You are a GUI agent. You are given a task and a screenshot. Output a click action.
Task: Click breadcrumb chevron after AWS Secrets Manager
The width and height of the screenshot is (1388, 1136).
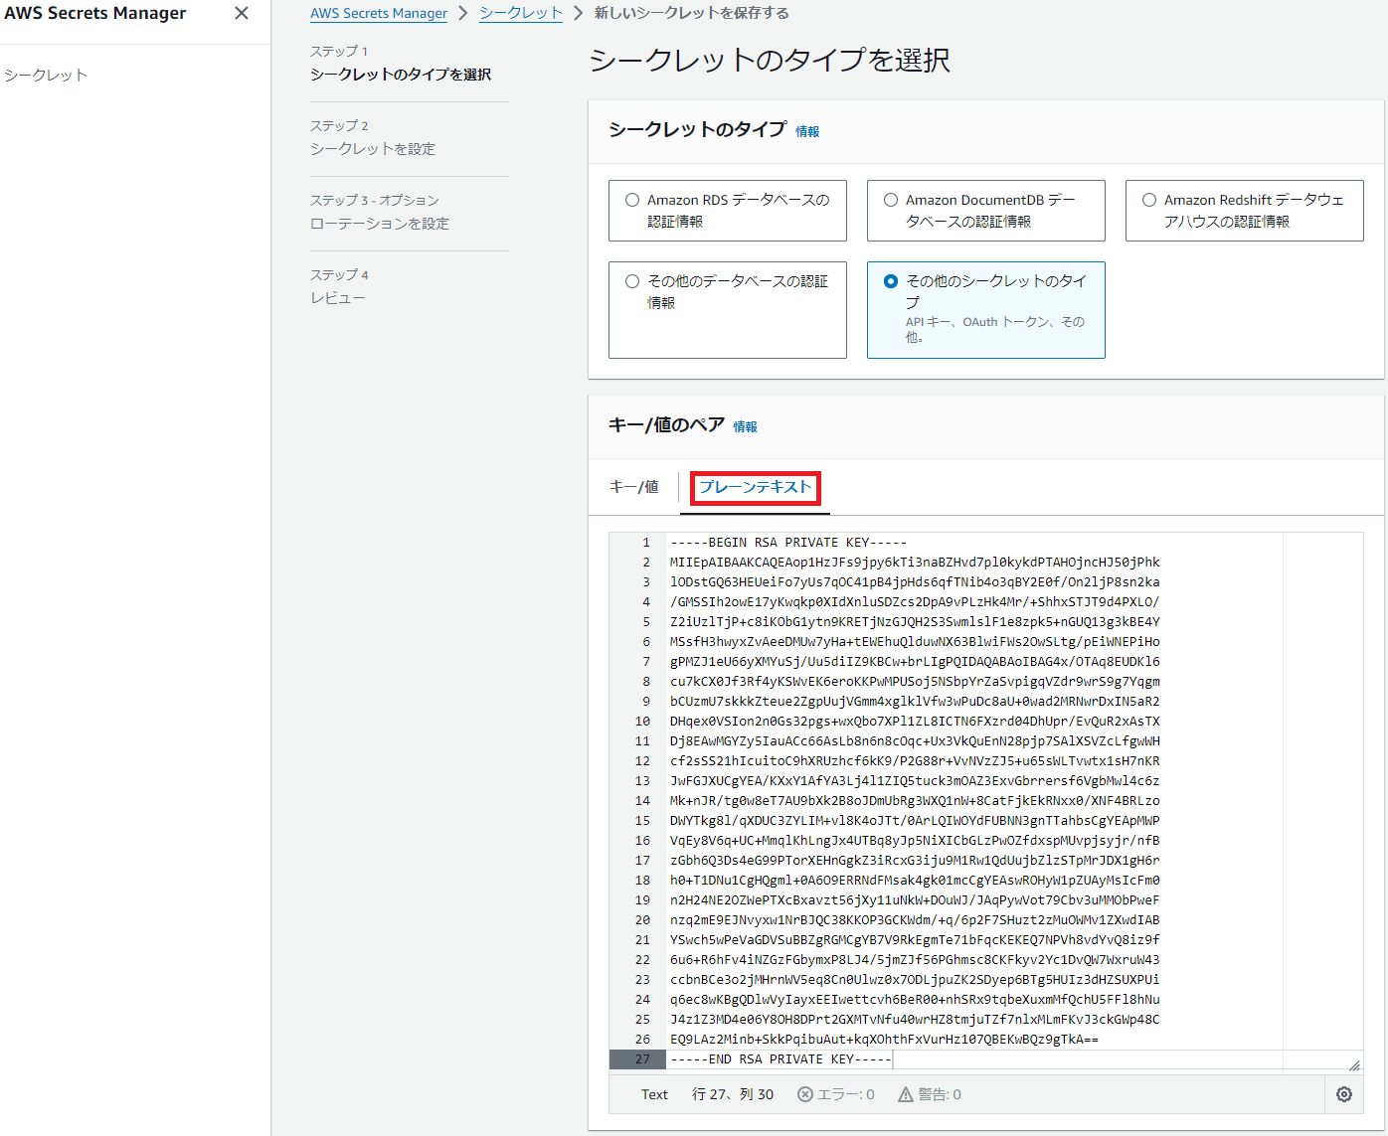pos(463,14)
